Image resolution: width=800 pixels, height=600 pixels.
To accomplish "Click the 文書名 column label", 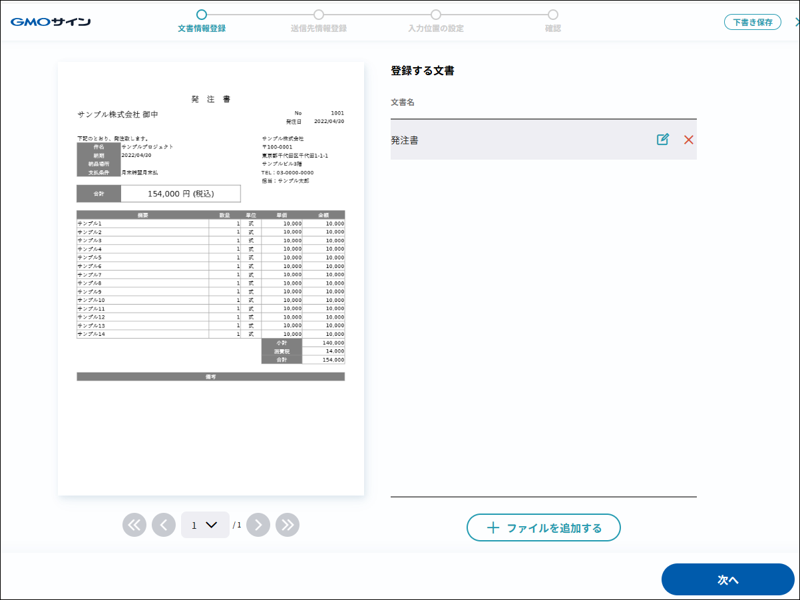I will [403, 102].
